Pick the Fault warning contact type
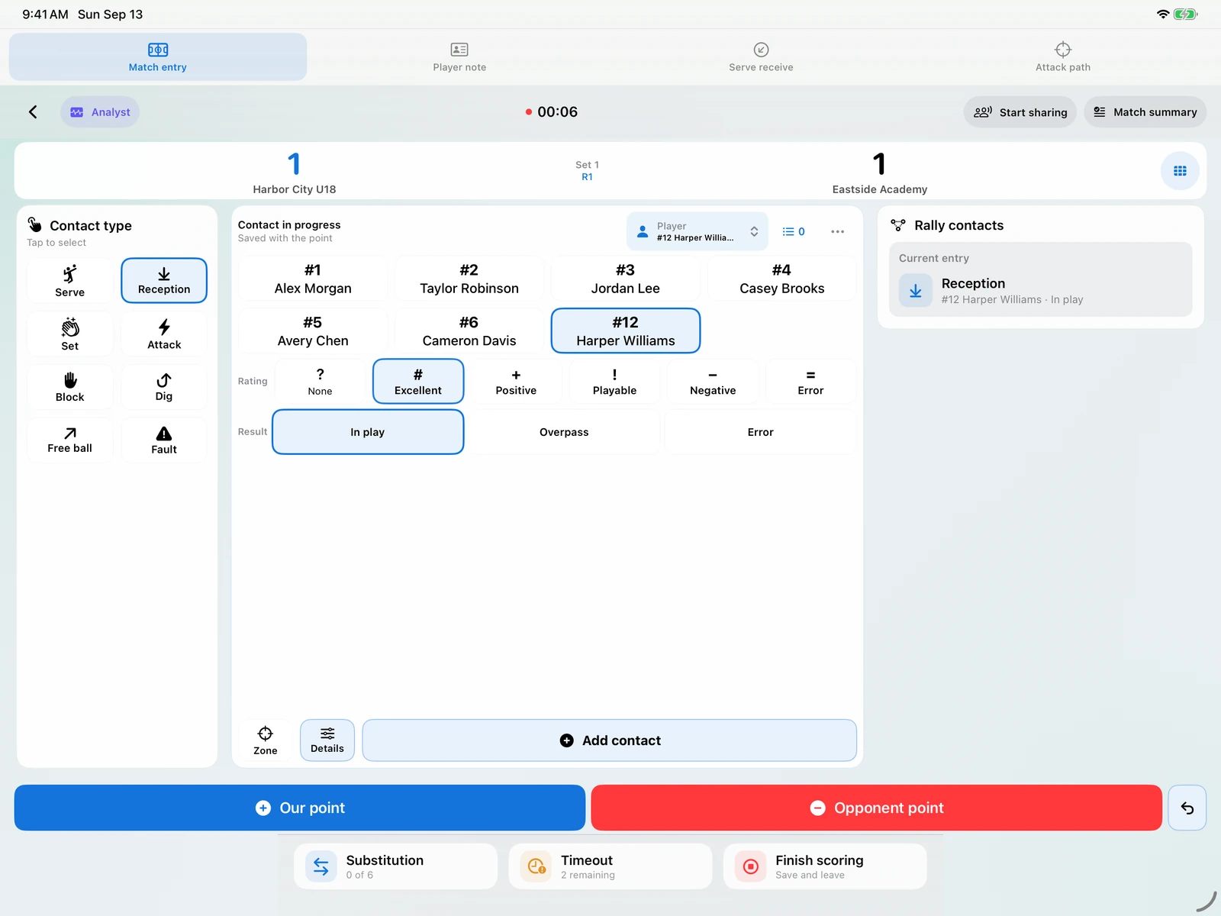This screenshot has width=1221, height=916. click(x=164, y=440)
